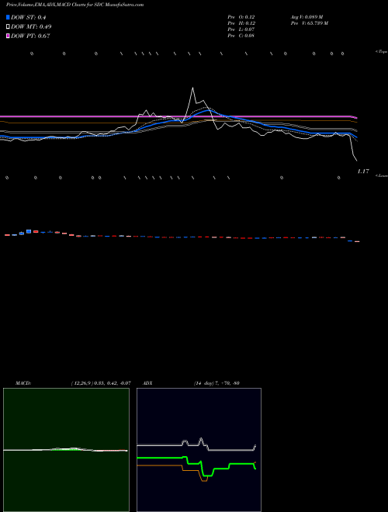Click the 'Pre H: 0.12' high value
The height and width of the screenshot is (512, 388).
[241, 23]
